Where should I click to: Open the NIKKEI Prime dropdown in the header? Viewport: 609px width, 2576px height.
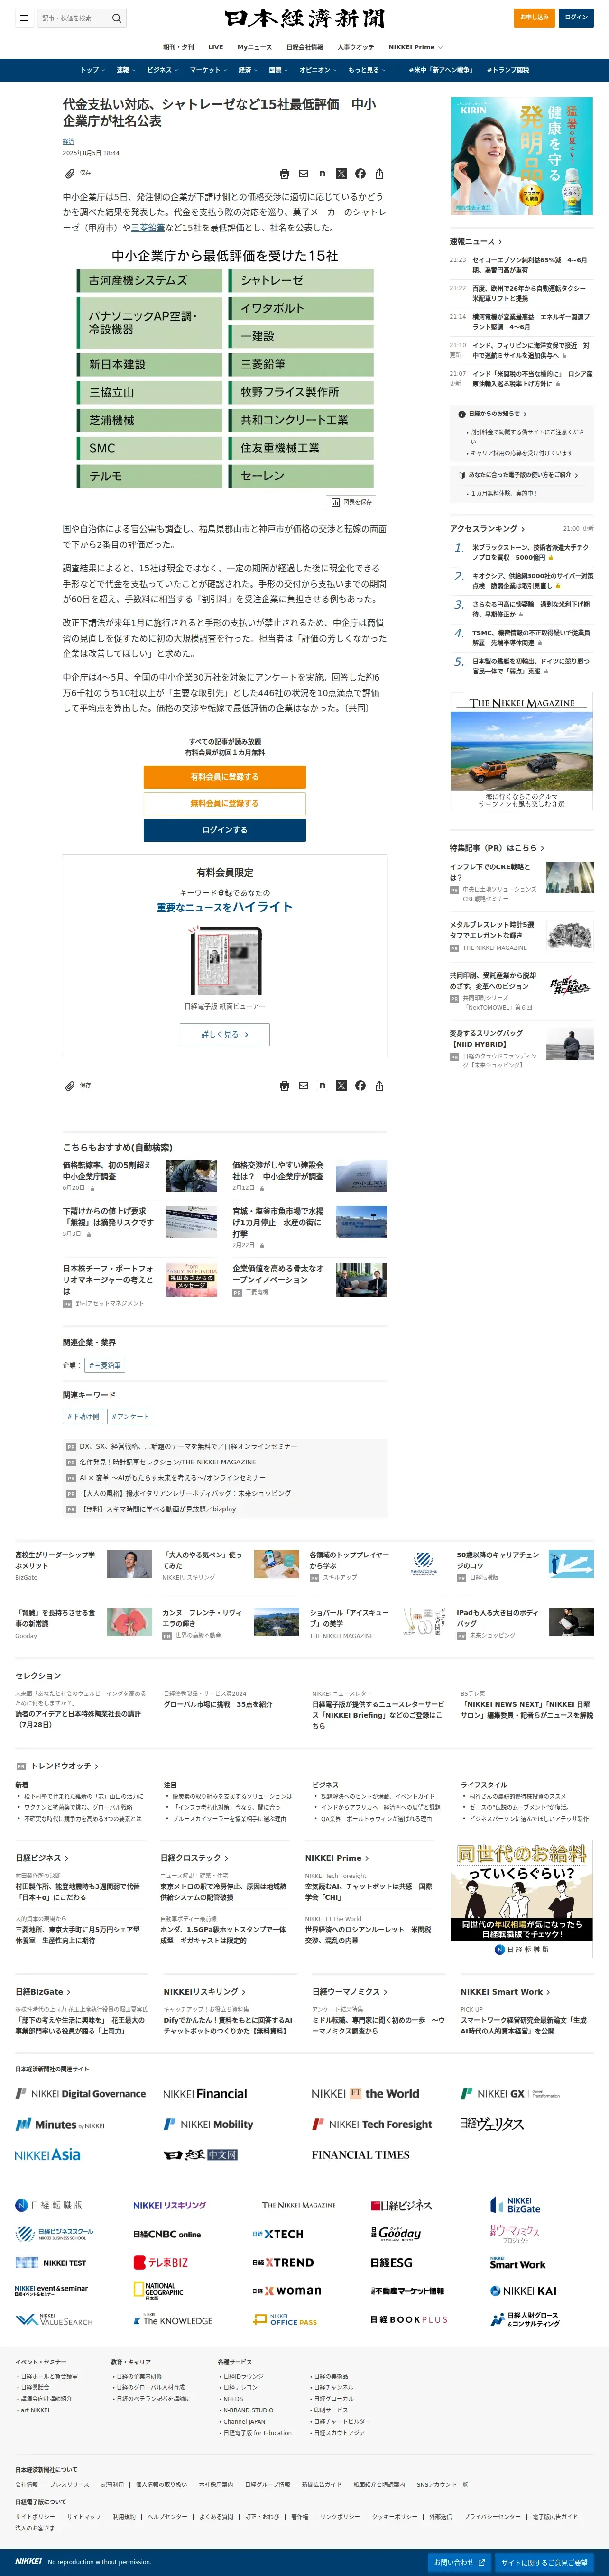(x=415, y=47)
